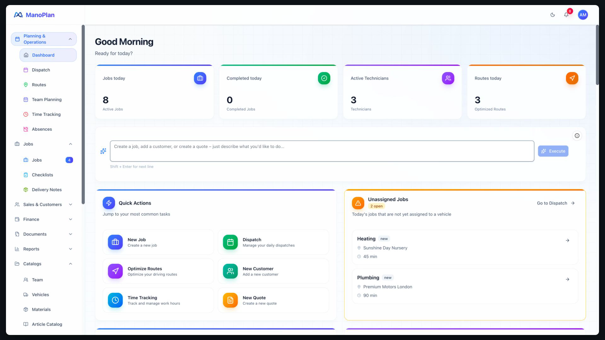Open Delivery Notes

pos(48,190)
